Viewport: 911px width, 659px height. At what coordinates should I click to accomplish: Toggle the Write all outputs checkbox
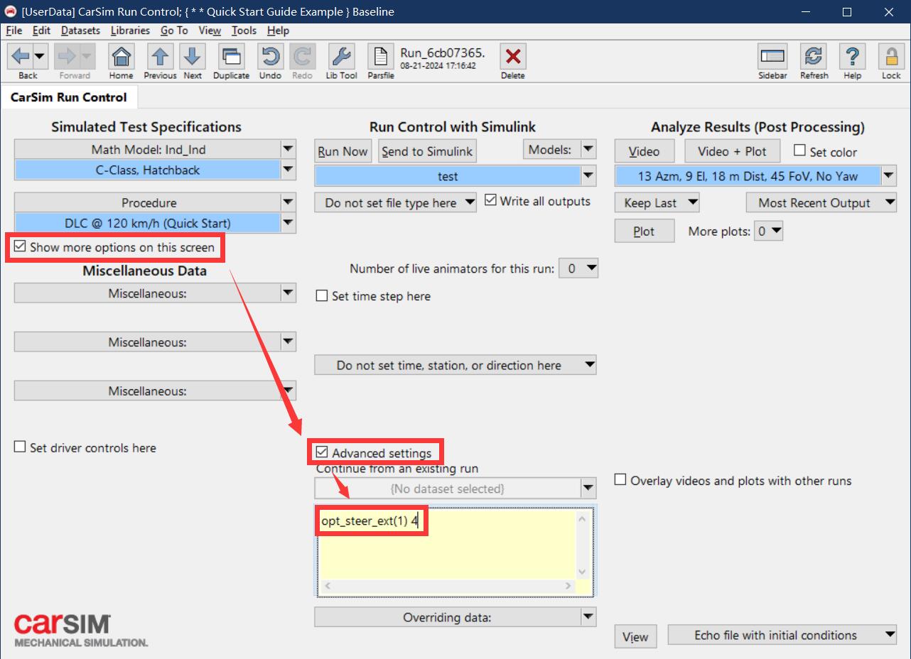[490, 200]
